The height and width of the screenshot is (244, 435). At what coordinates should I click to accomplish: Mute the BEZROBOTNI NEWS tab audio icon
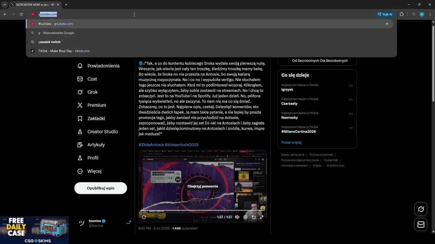click(x=52, y=5)
